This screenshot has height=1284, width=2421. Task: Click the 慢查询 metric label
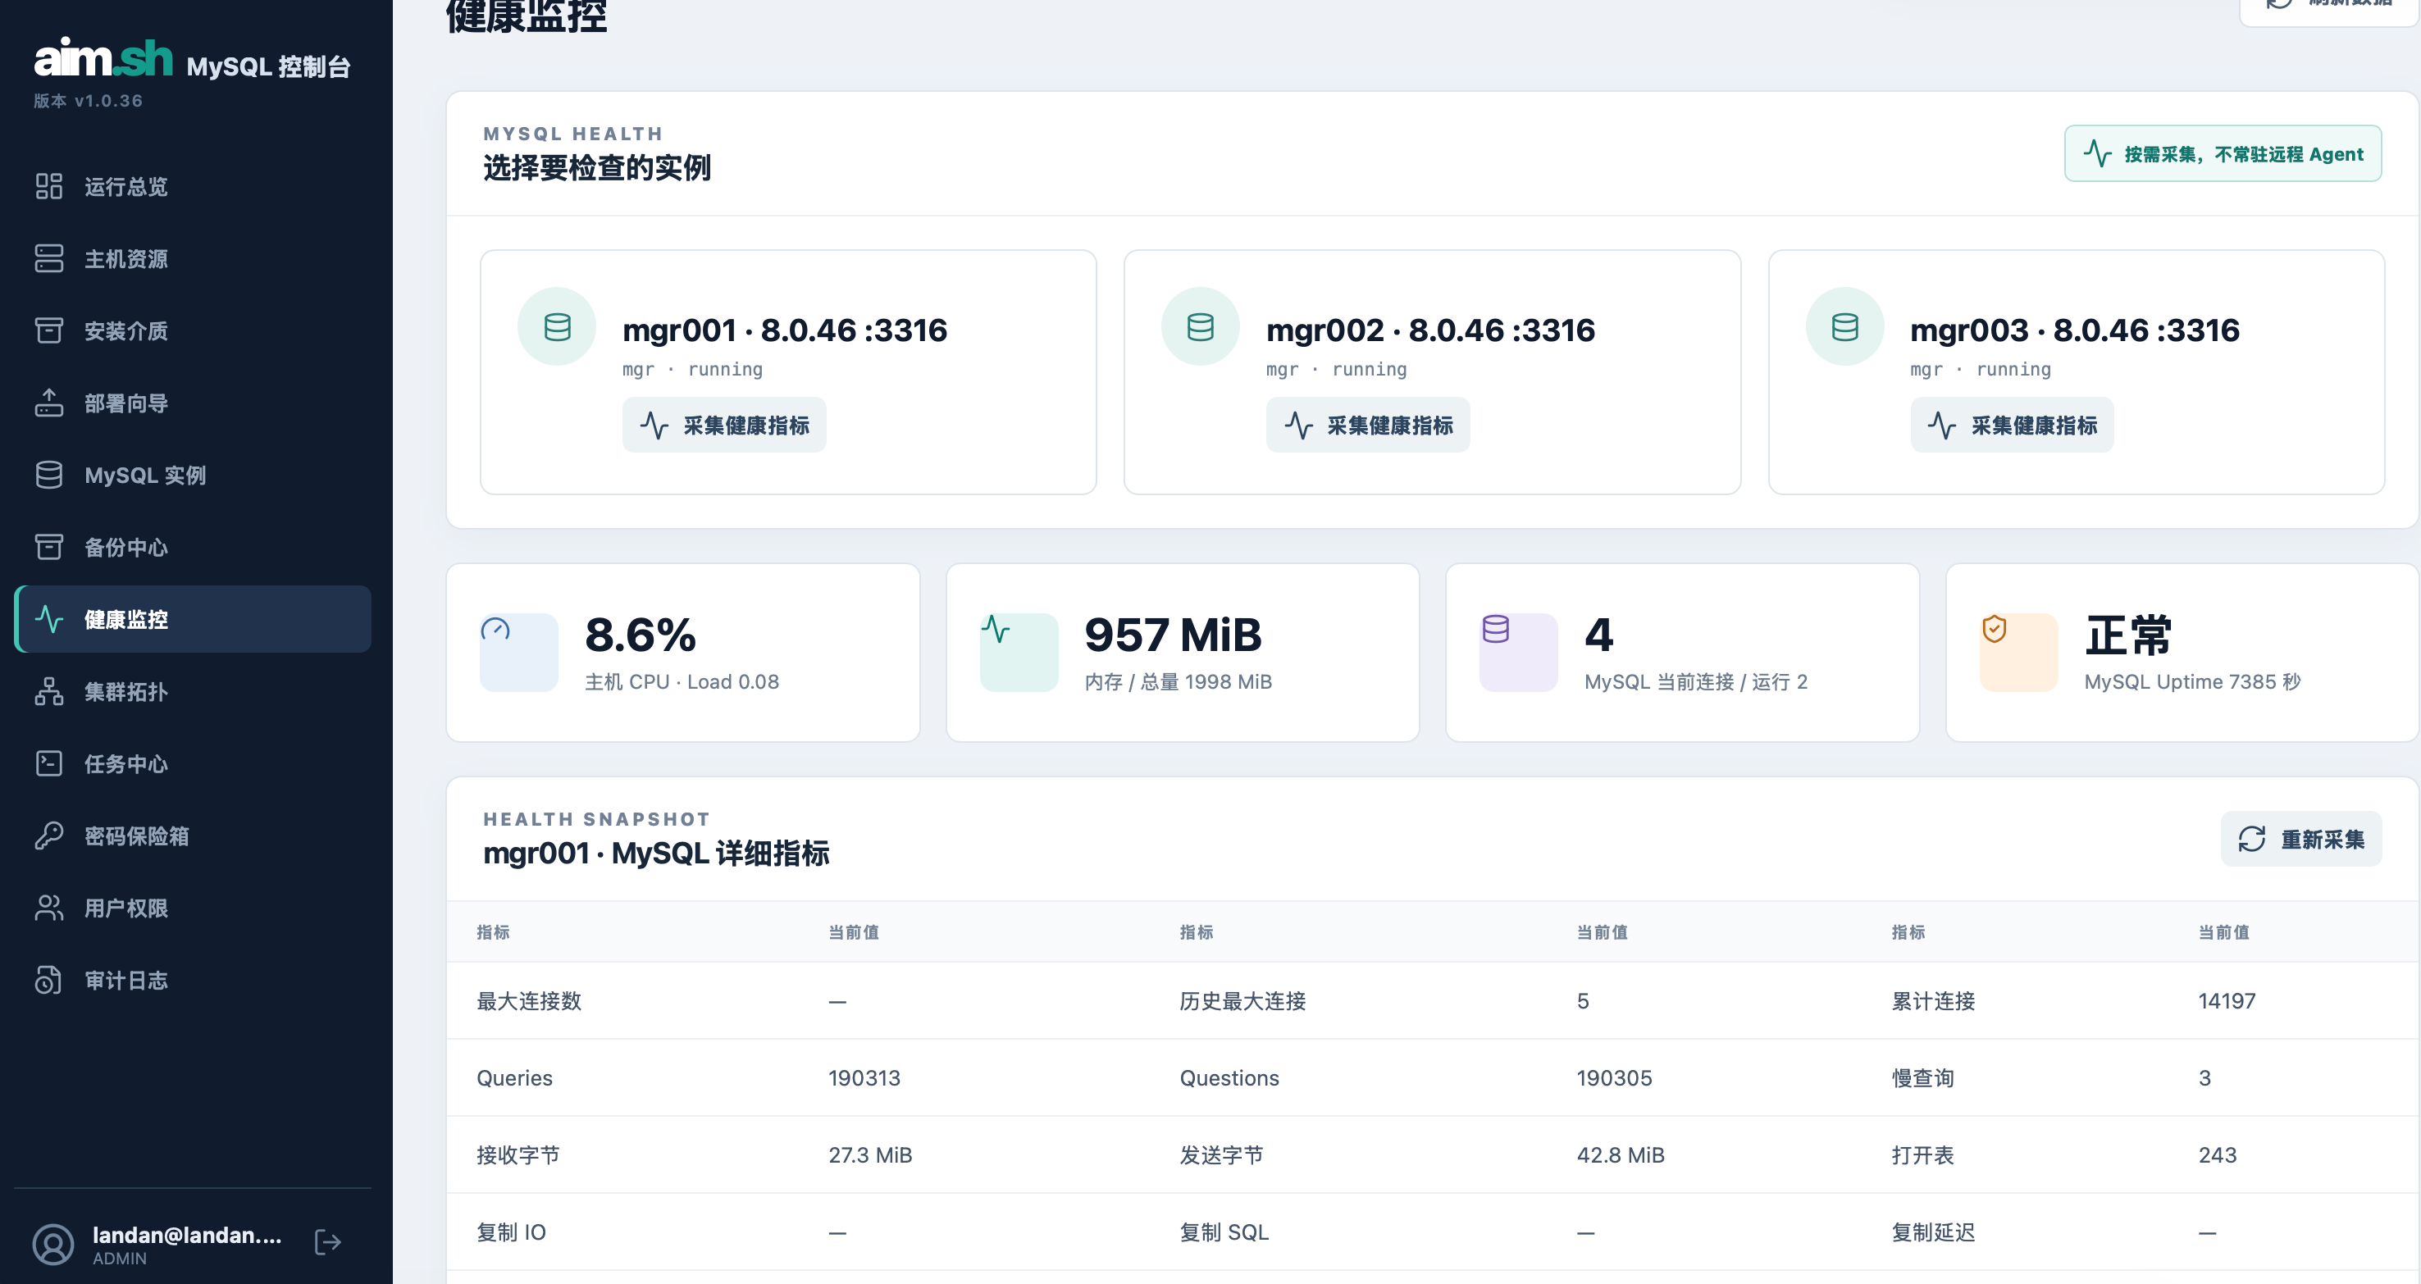1923,1078
